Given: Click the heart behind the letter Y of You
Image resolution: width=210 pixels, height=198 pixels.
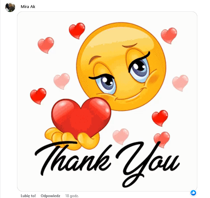Looking at the screenshot, I should tap(162, 140).
